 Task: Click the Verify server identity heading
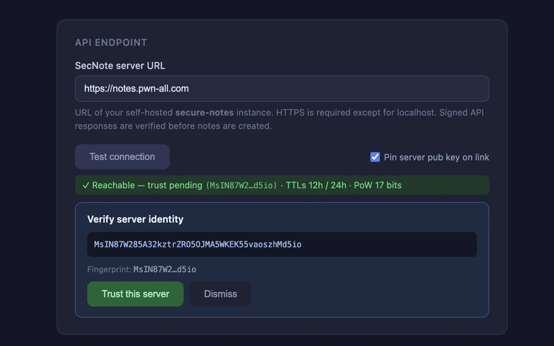click(x=135, y=219)
